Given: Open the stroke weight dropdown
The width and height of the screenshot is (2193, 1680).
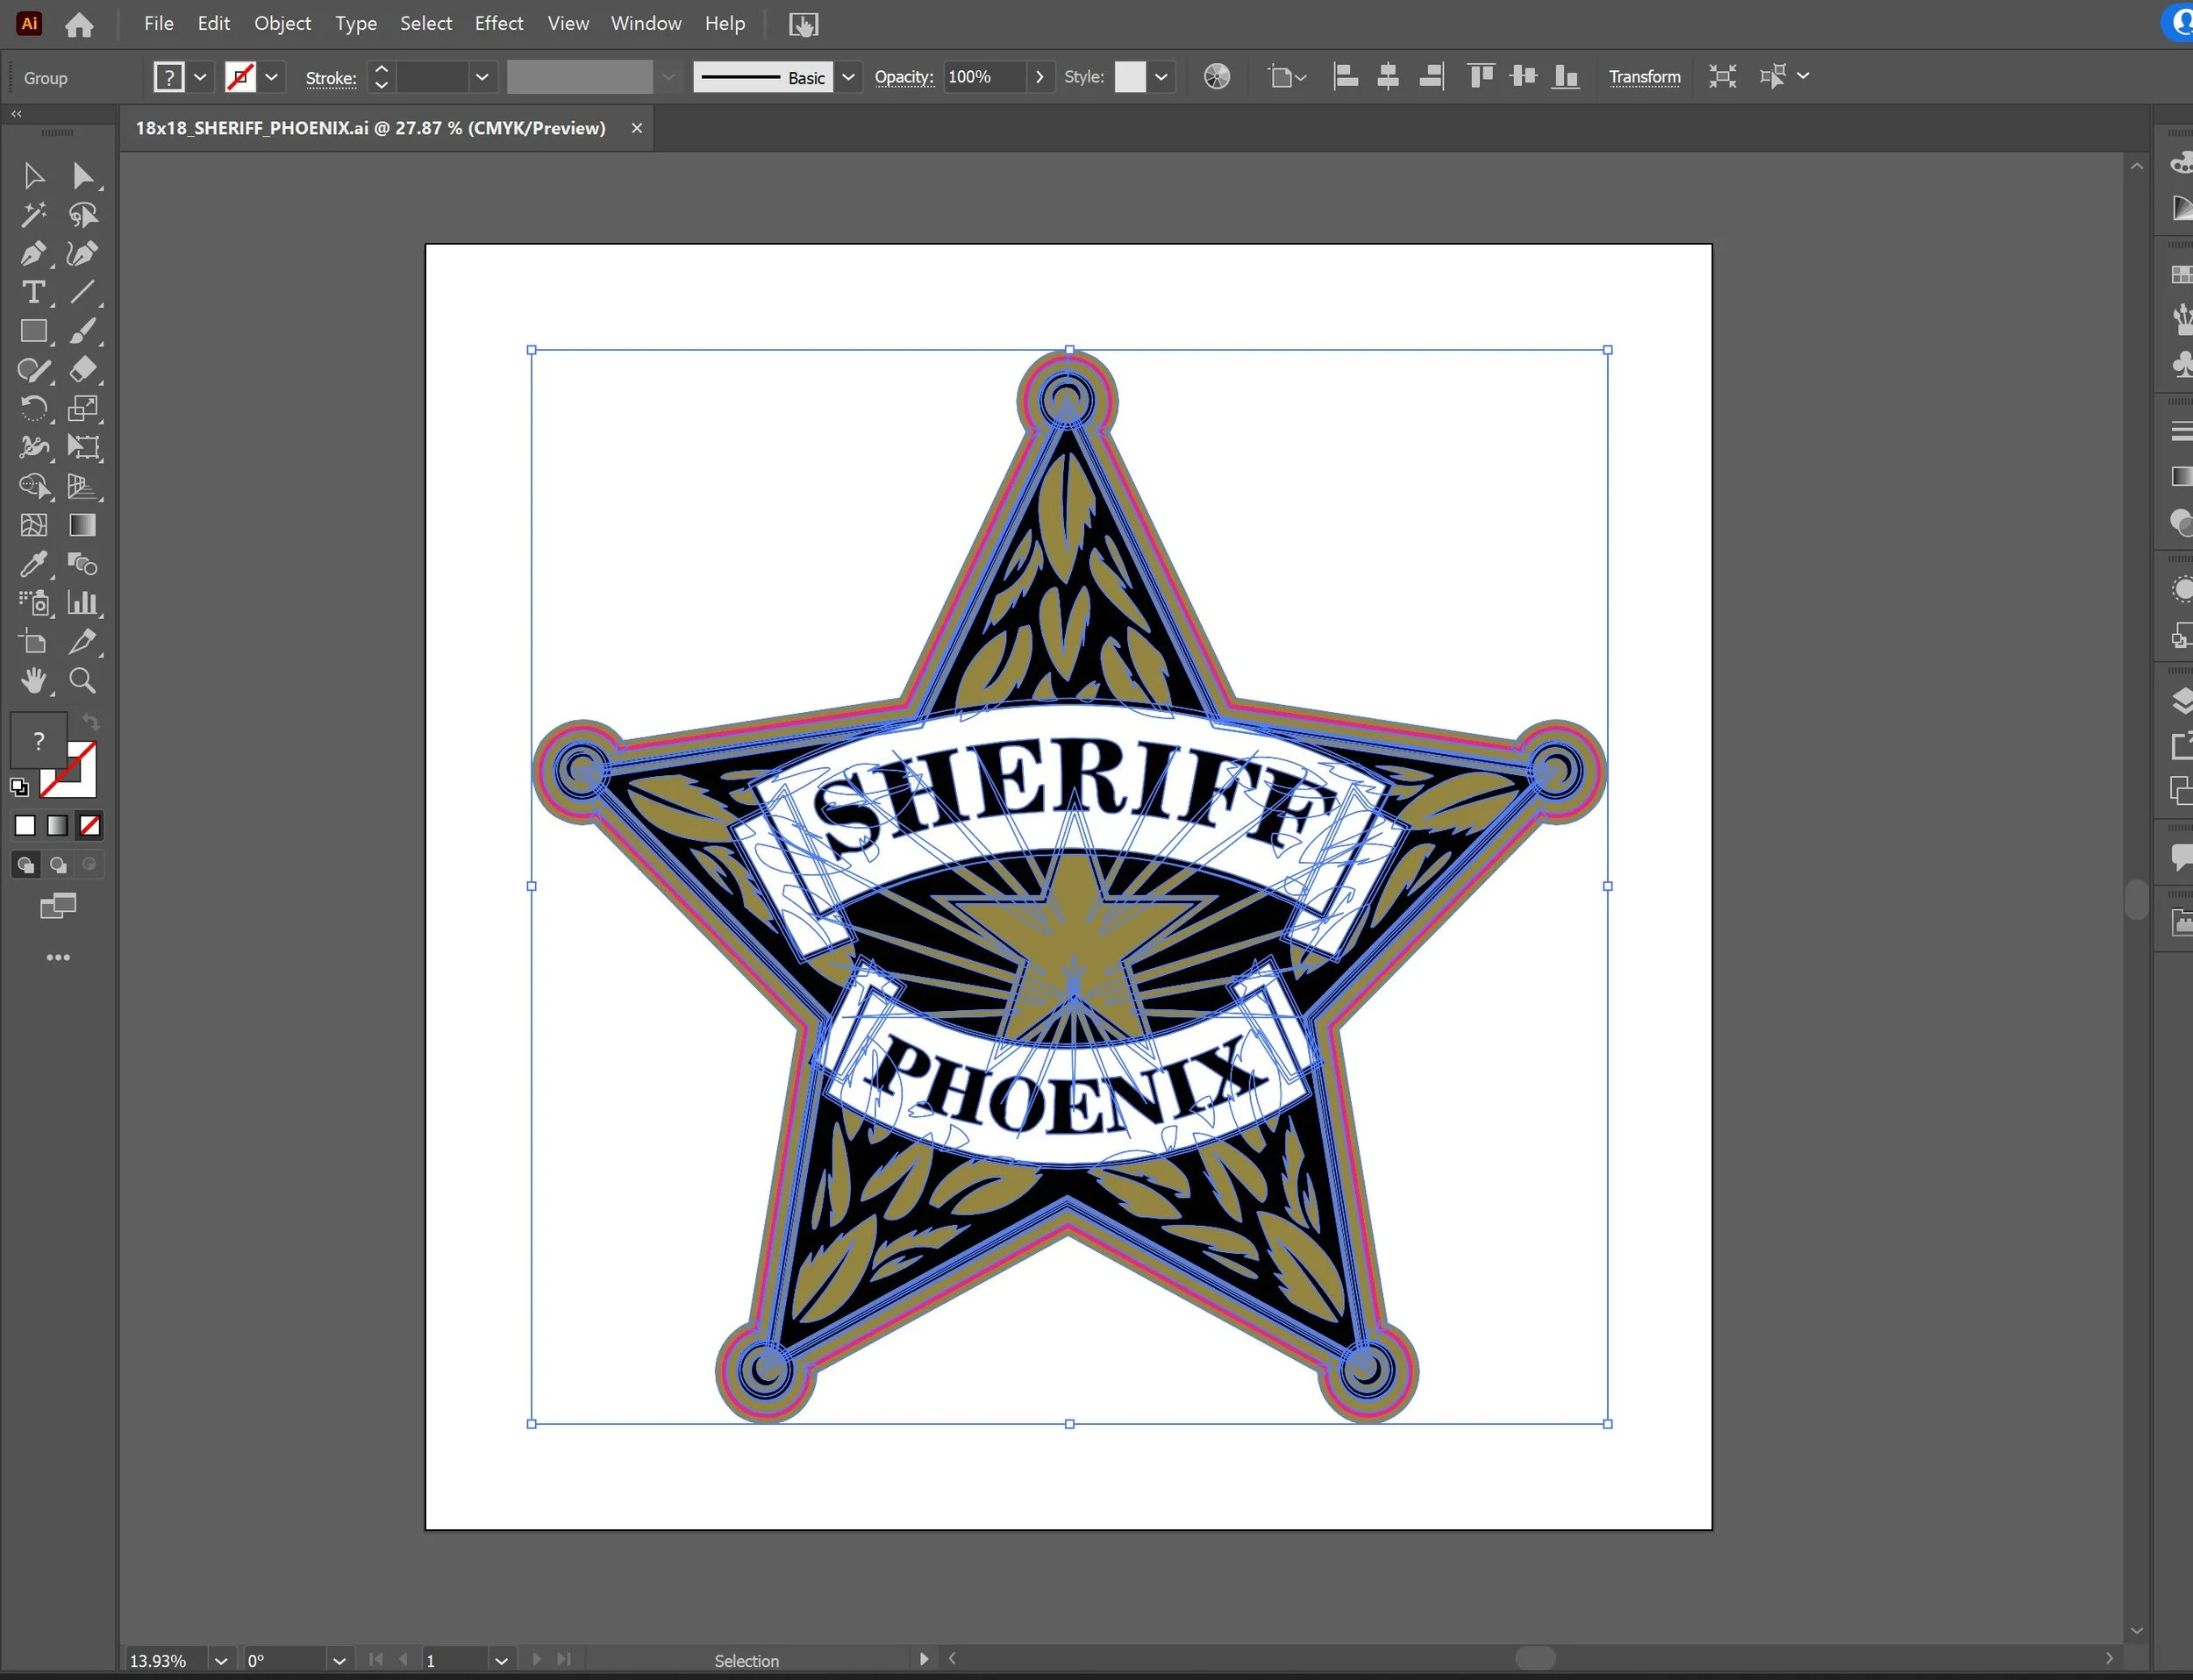Looking at the screenshot, I should pyautogui.click(x=482, y=77).
